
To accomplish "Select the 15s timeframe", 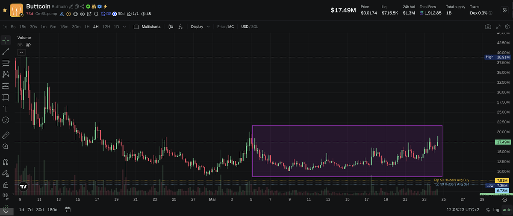I will pyautogui.click(x=23, y=26).
